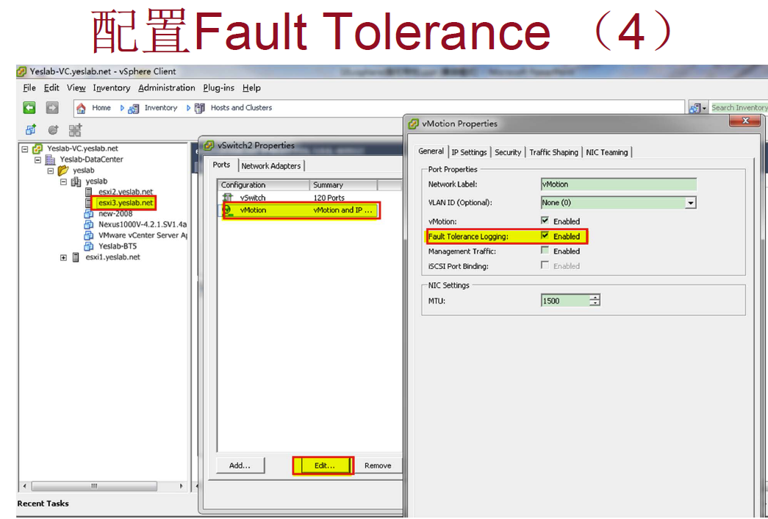Image resolution: width=768 pixels, height=519 pixels.
Task: Click the Yeslab-DataCenter datacenter icon
Action: click(50, 160)
